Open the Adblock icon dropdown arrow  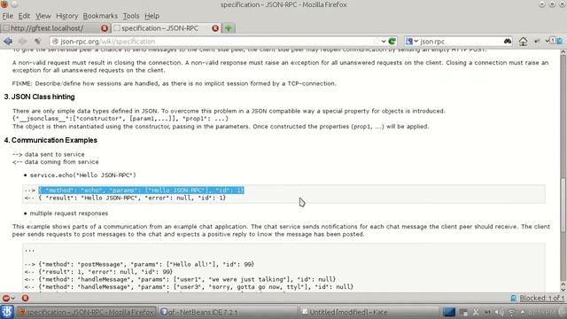point(13,298)
